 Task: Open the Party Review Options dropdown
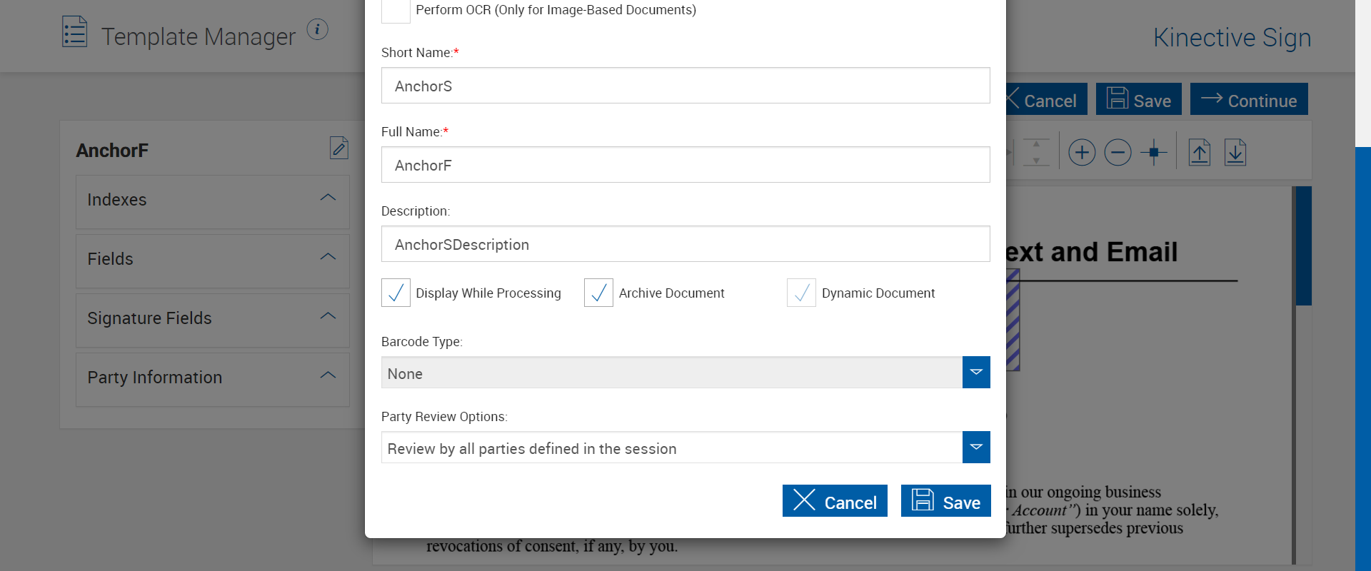(975, 448)
